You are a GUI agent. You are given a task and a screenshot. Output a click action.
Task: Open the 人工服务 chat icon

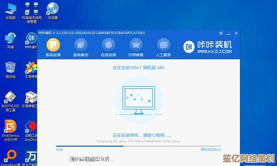click(x=163, y=45)
